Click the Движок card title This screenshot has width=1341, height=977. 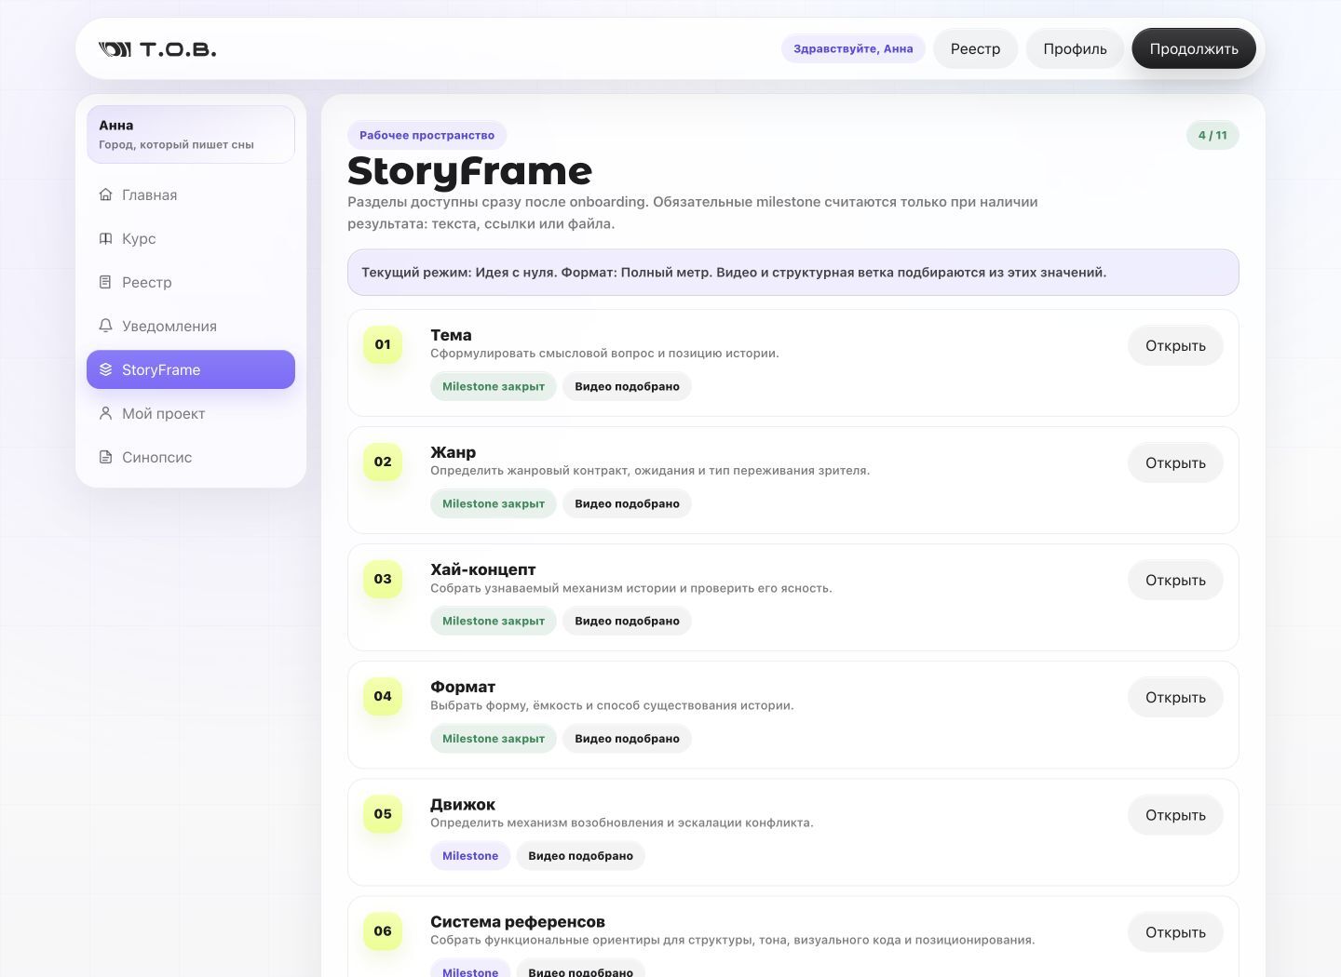coord(463,804)
